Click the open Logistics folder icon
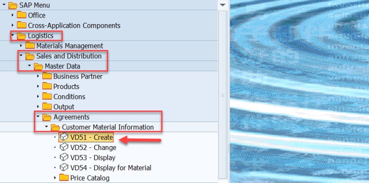Image resolution: width=369 pixels, height=183 pixels. [x=22, y=36]
